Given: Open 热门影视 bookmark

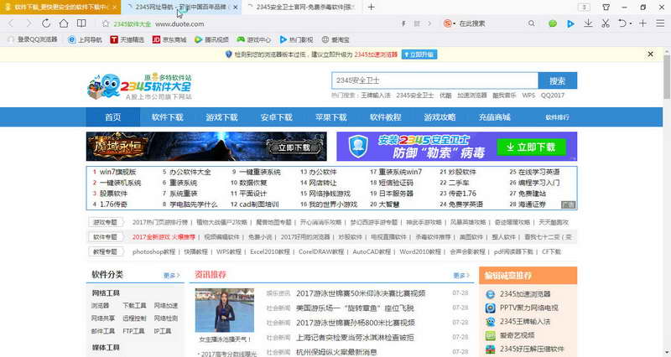Looking at the screenshot, I should tap(296, 39).
